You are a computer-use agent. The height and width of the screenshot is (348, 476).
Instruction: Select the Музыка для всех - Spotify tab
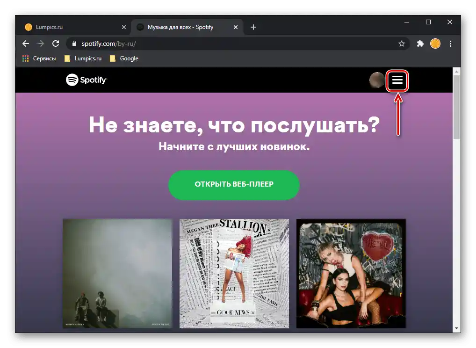point(182,27)
